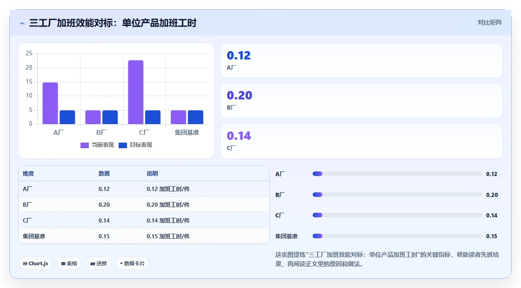
Task: Toggle the 目标表现 legend blue swatch
Action: (123, 145)
